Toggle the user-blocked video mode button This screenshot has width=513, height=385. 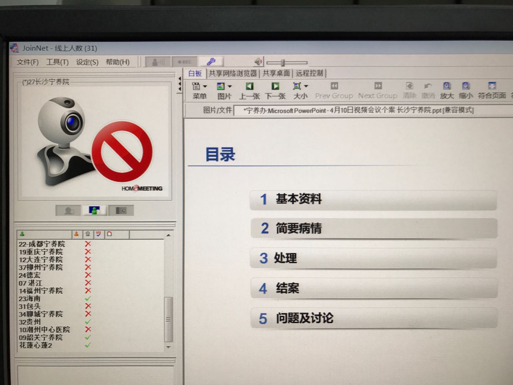pos(68,211)
